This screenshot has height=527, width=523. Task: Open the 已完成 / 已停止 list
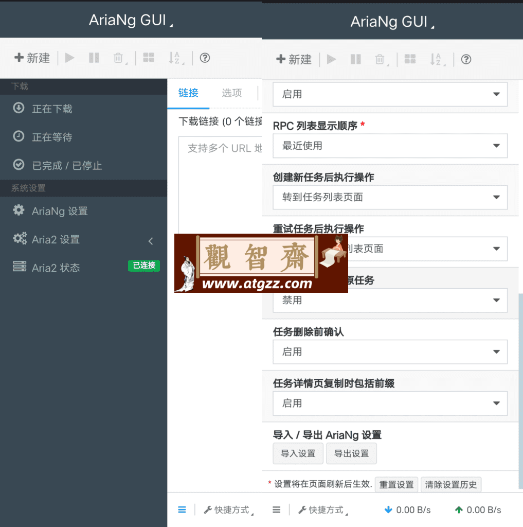click(84, 165)
